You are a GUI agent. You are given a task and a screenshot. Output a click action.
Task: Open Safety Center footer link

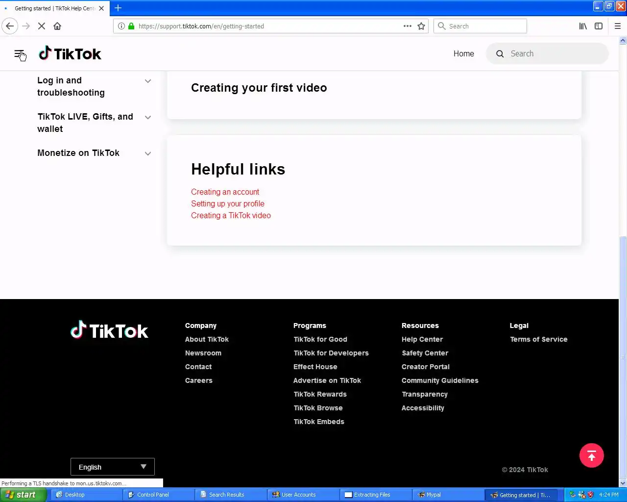(x=425, y=353)
